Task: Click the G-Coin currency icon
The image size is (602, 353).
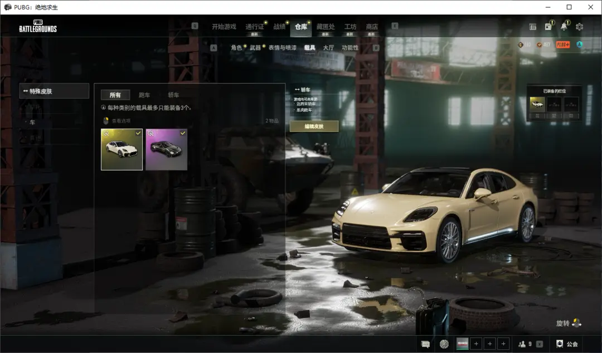Action: (x=521, y=45)
